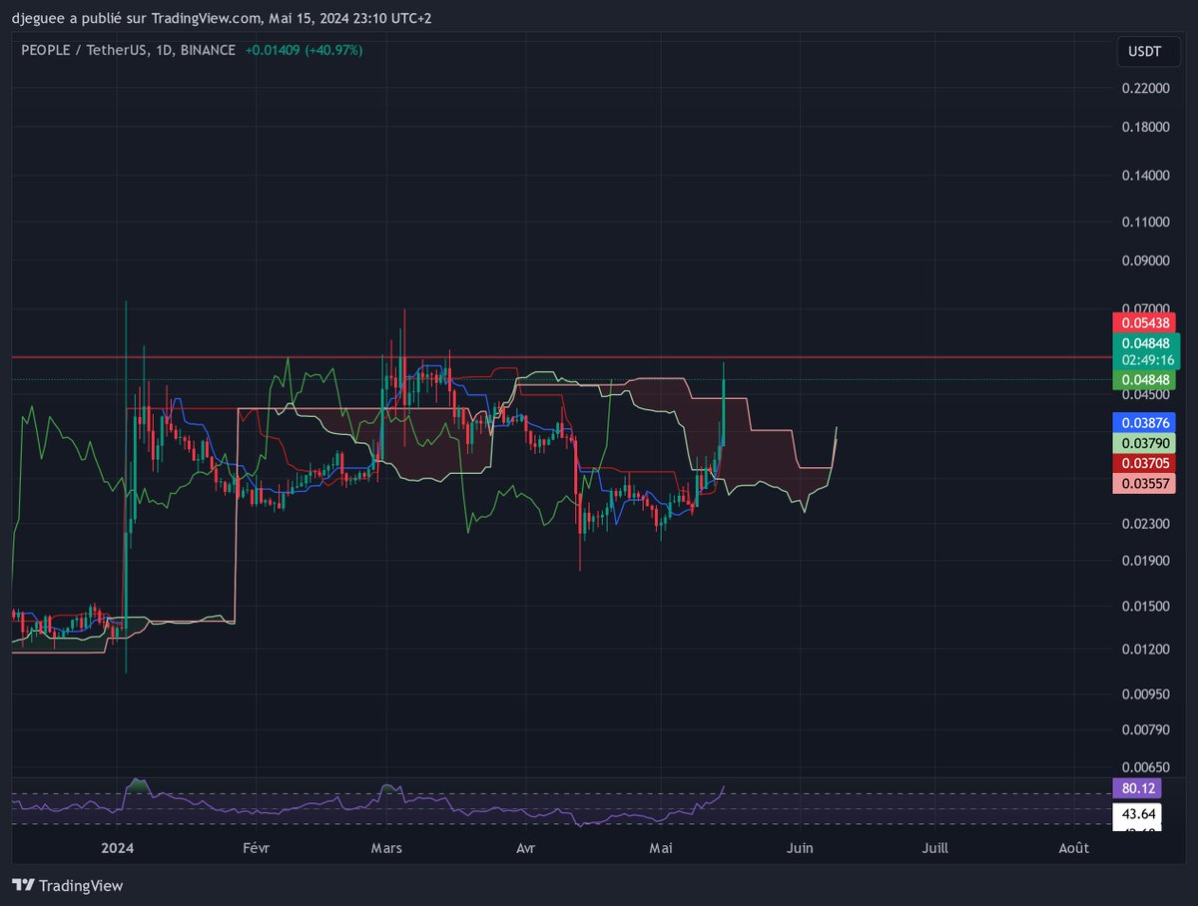This screenshot has width=1198, height=906.
Task: Select the 0.00650 price axis label
Action: tap(1145, 766)
